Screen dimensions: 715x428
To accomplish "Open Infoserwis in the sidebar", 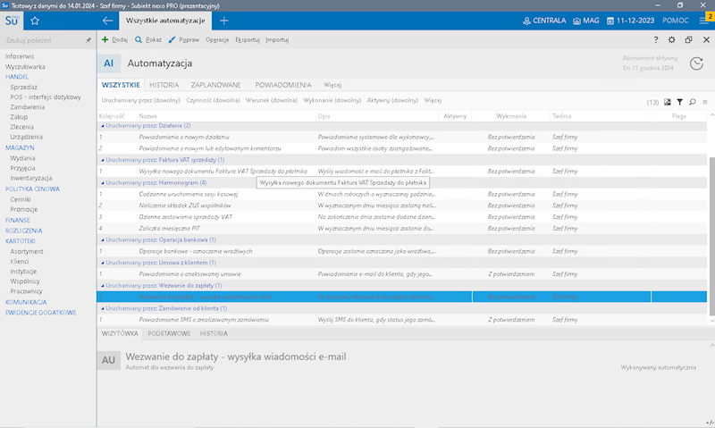I will click(x=20, y=56).
